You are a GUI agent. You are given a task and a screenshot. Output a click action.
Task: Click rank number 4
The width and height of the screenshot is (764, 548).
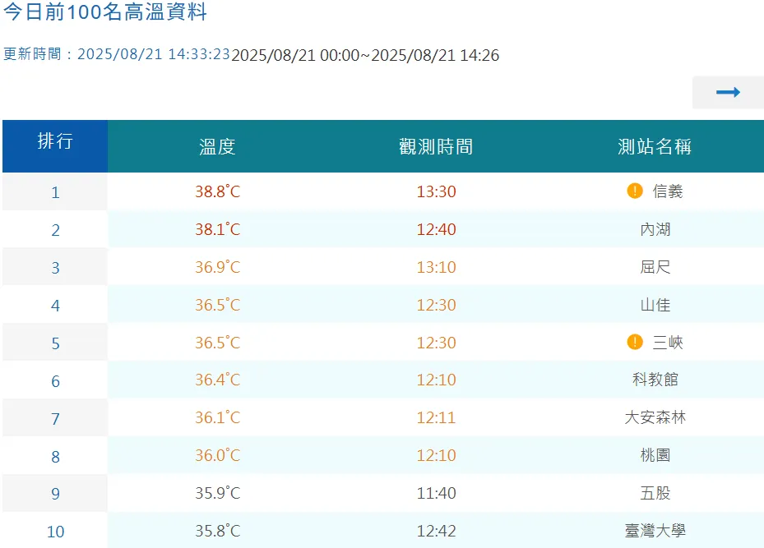tap(55, 306)
